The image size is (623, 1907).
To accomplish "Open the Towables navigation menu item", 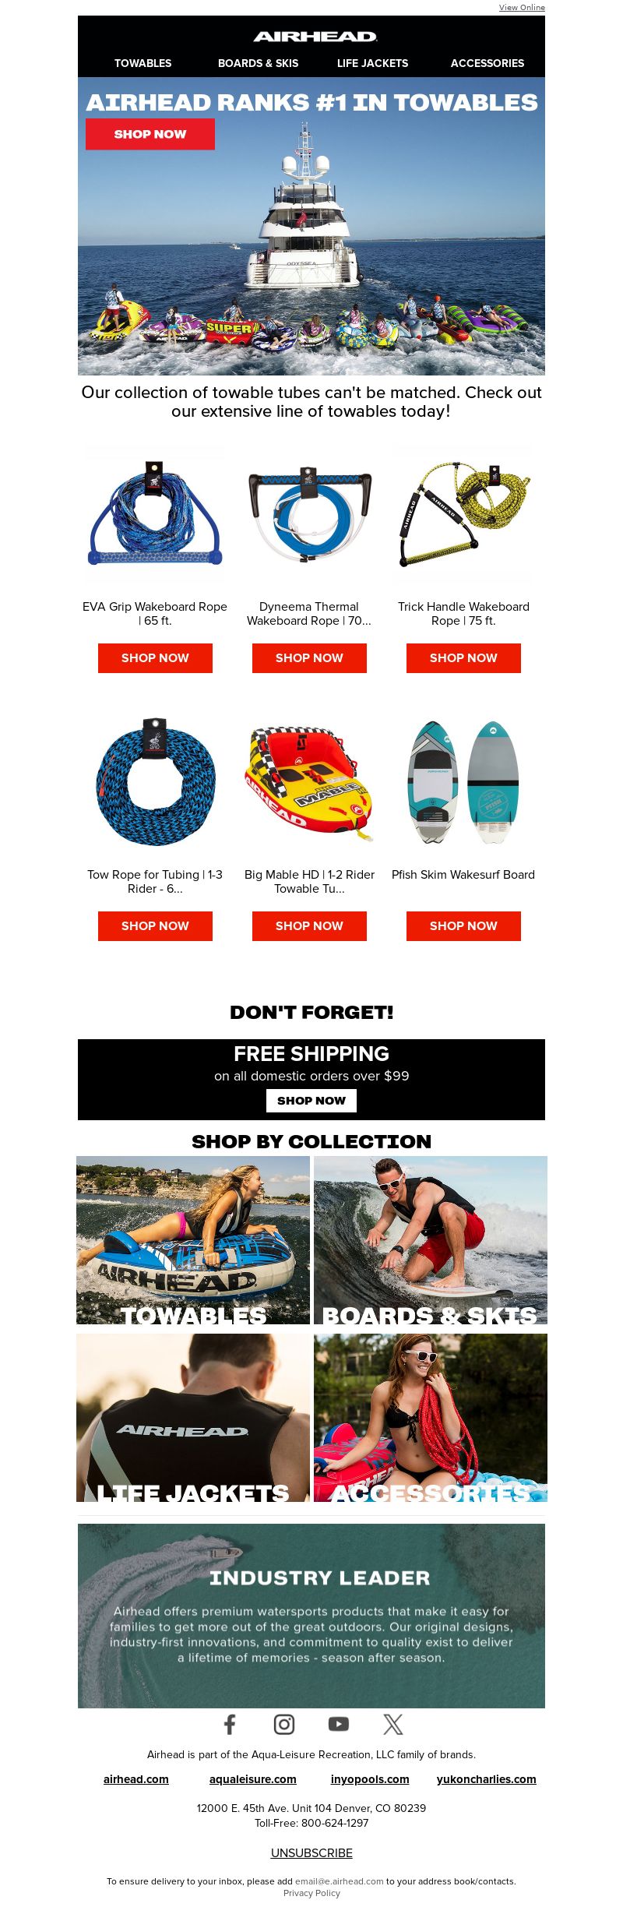I will click(x=143, y=63).
